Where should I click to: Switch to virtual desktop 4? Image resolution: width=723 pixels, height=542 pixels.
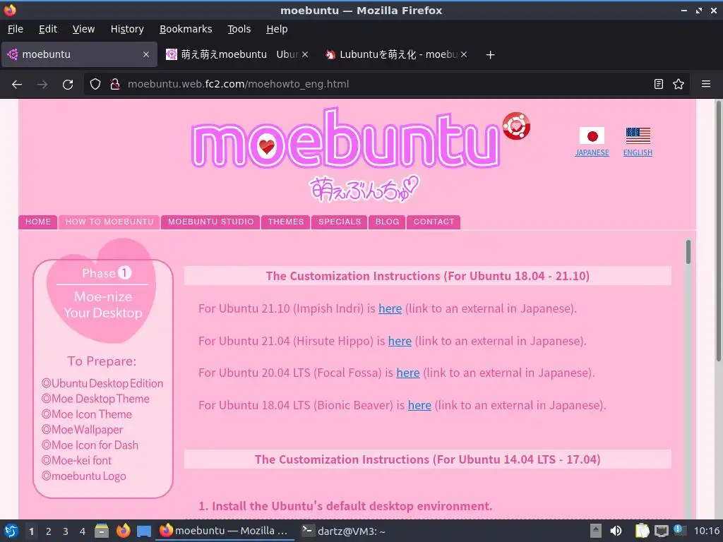tap(82, 531)
